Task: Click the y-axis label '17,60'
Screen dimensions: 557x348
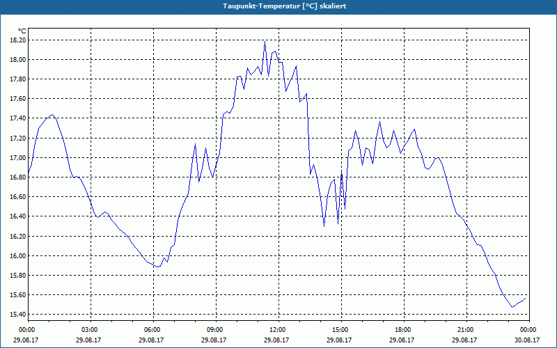Action: pos(17,99)
